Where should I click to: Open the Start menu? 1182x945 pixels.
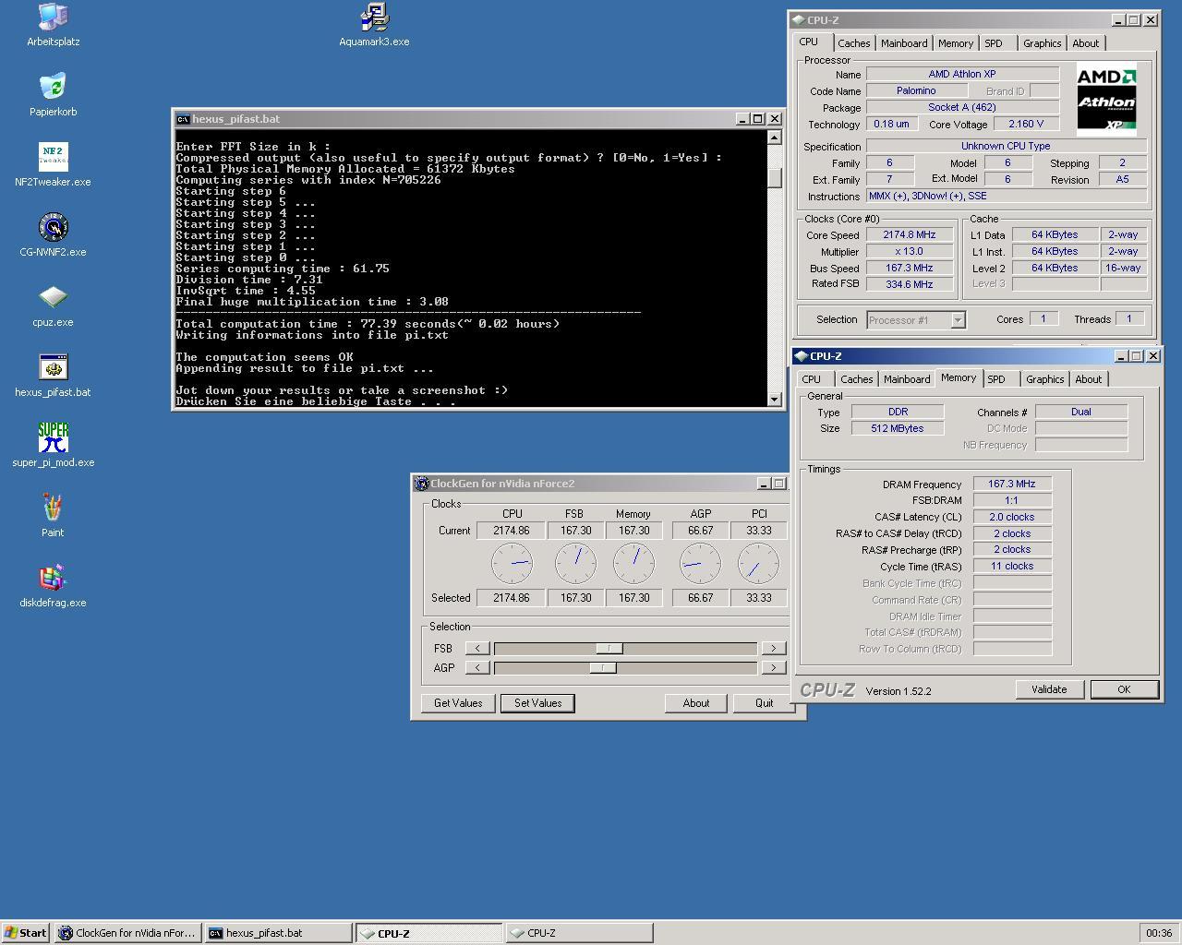[26, 933]
